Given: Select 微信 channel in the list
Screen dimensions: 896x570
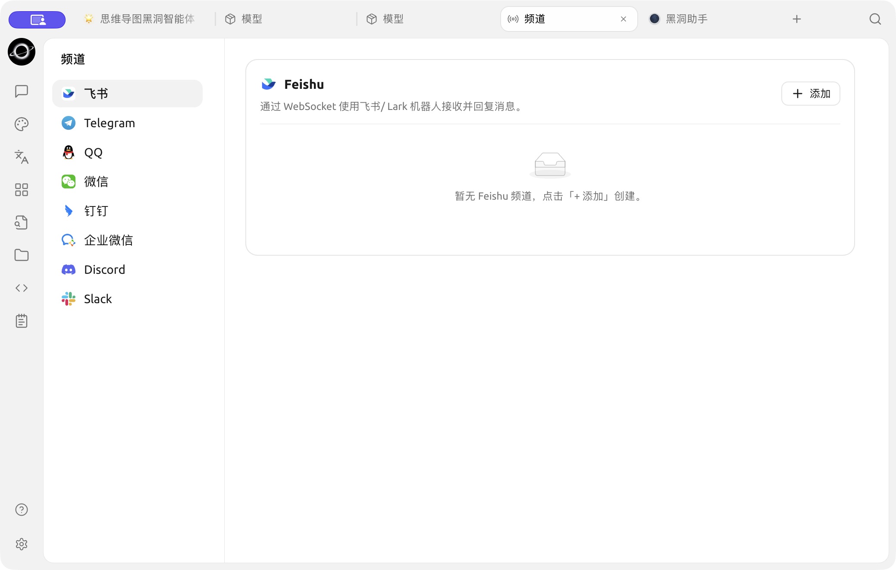Looking at the screenshot, I should (x=128, y=182).
